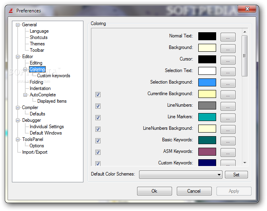The width and height of the screenshot is (267, 211).
Task: Click the Cancel button
Action: coord(194,191)
